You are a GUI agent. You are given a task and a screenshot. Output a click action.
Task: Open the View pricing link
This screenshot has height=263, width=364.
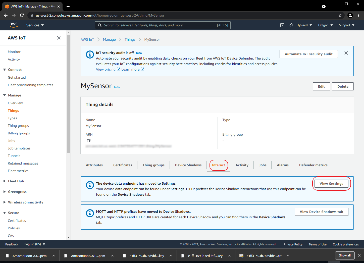tap(106, 69)
